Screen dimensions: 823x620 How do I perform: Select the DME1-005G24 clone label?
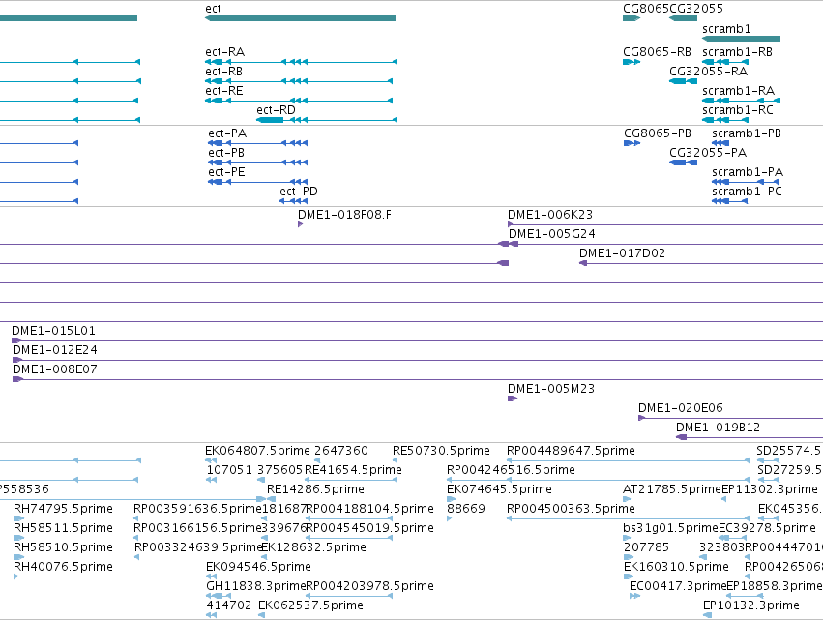click(x=551, y=234)
